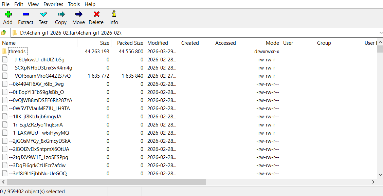Click file icon of --3ef8J9I1FjbbNu-UeGOQ

coord(5,174)
